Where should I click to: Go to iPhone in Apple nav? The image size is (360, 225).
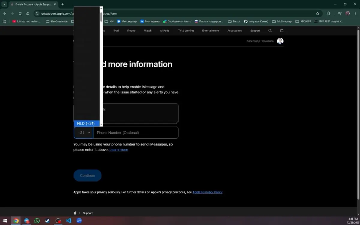click(x=131, y=31)
